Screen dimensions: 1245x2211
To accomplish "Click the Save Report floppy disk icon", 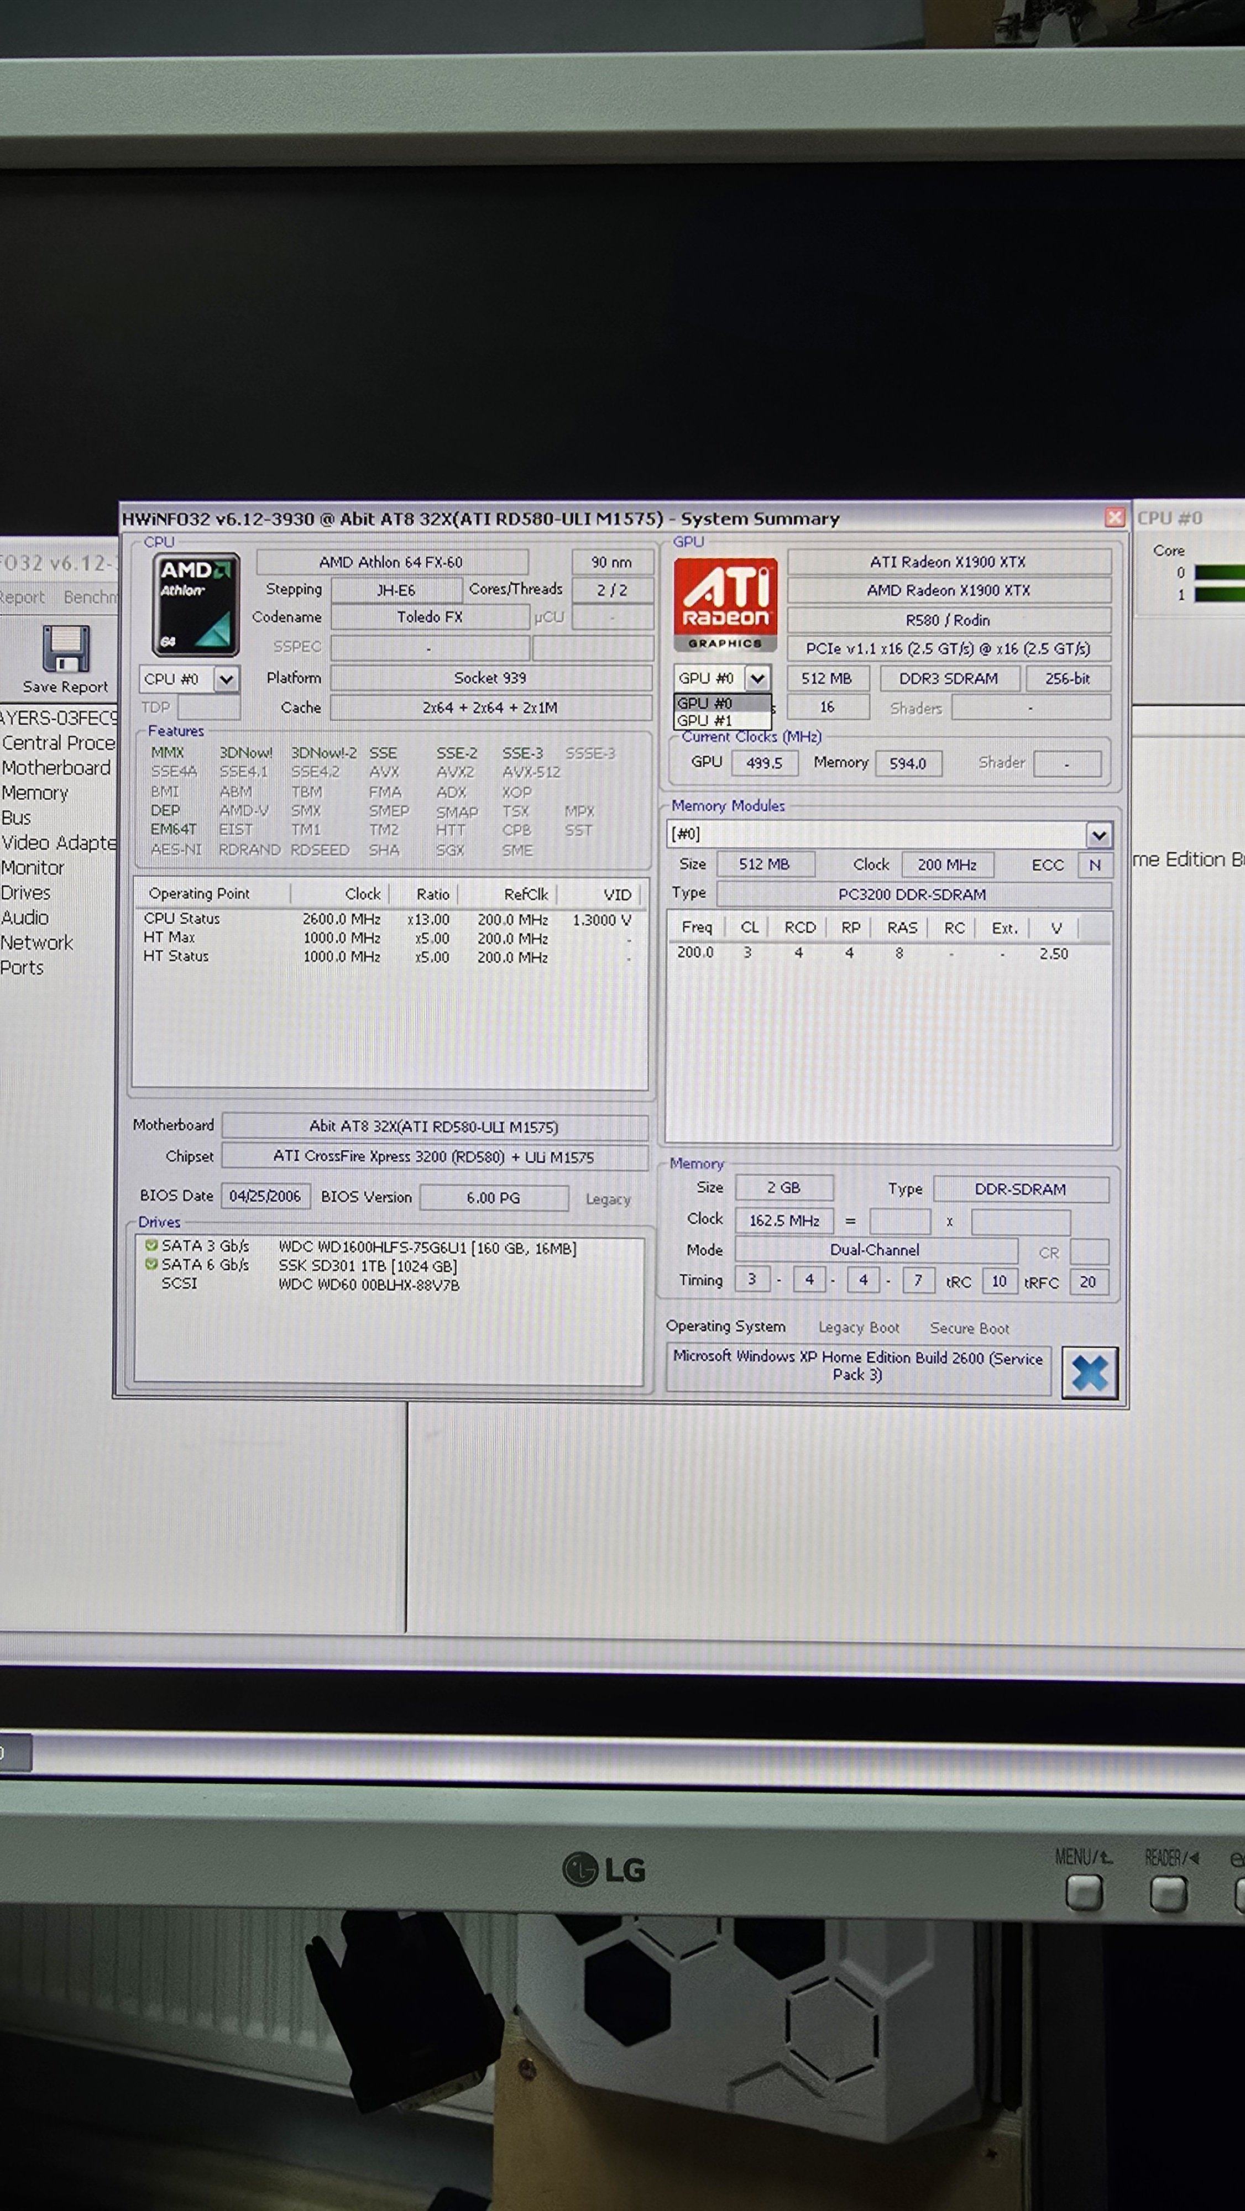I will click(65, 649).
